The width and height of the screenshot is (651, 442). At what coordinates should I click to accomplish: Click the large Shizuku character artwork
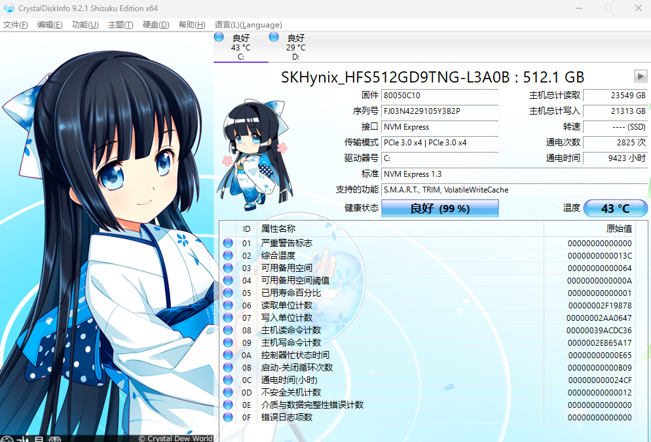[107, 236]
